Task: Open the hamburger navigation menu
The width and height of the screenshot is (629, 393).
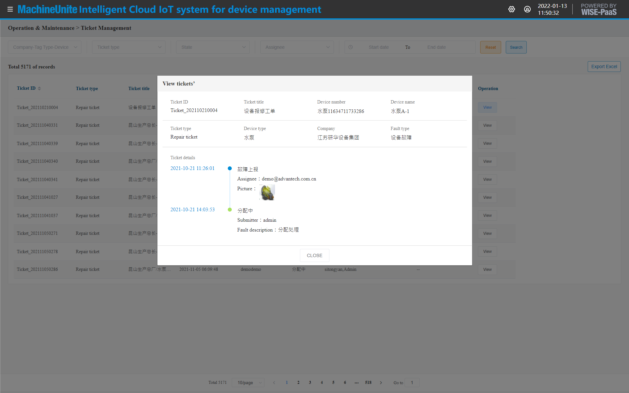Action: (10, 9)
